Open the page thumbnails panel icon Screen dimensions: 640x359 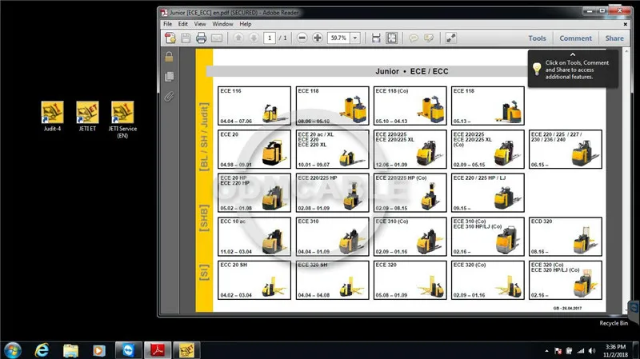(x=169, y=77)
